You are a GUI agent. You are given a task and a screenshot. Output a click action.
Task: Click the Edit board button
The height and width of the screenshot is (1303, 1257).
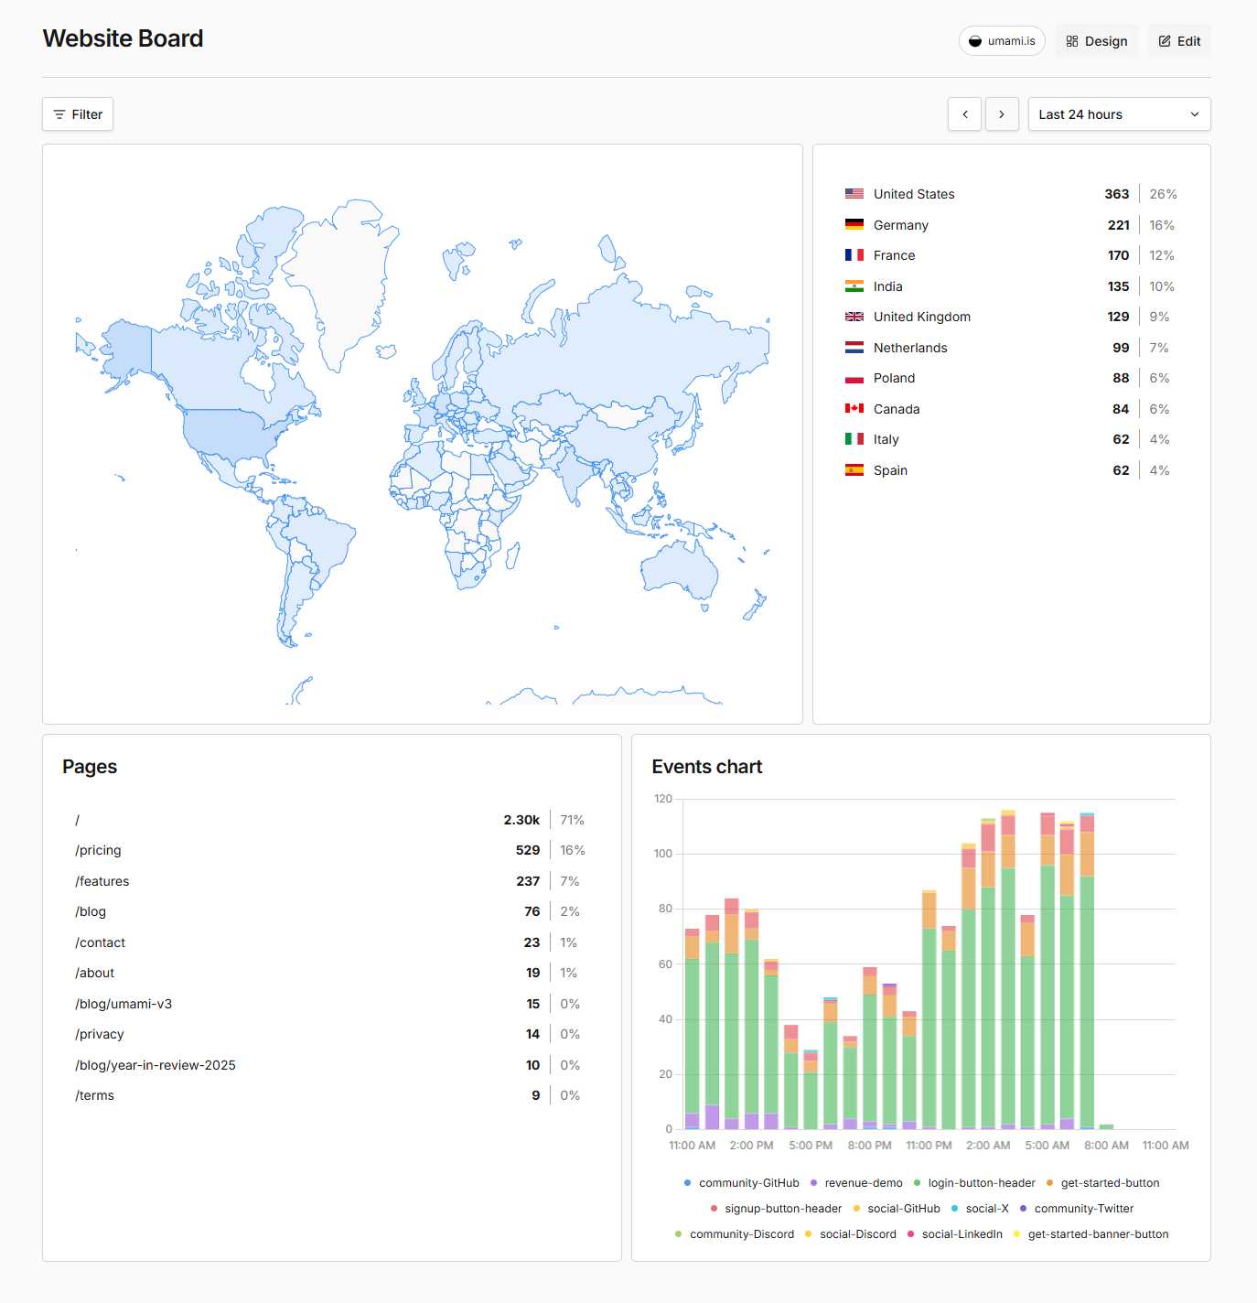1178,41
